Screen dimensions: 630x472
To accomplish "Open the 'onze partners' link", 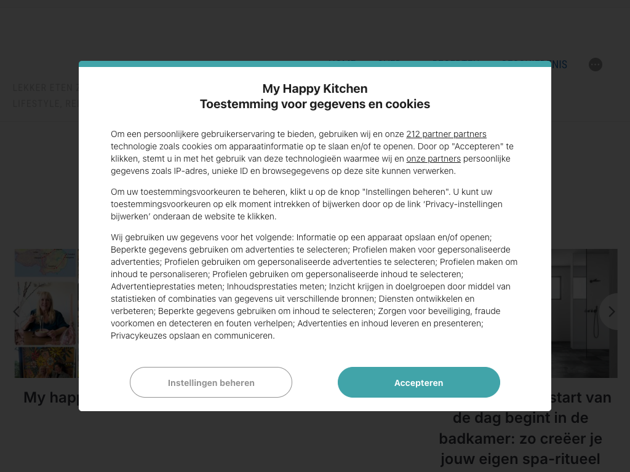I will pyautogui.click(x=433, y=159).
